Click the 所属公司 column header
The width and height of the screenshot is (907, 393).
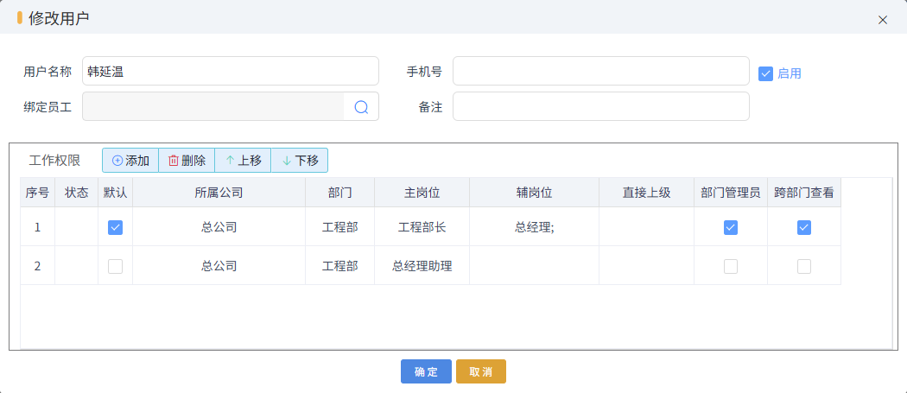(x=219, y=193)
